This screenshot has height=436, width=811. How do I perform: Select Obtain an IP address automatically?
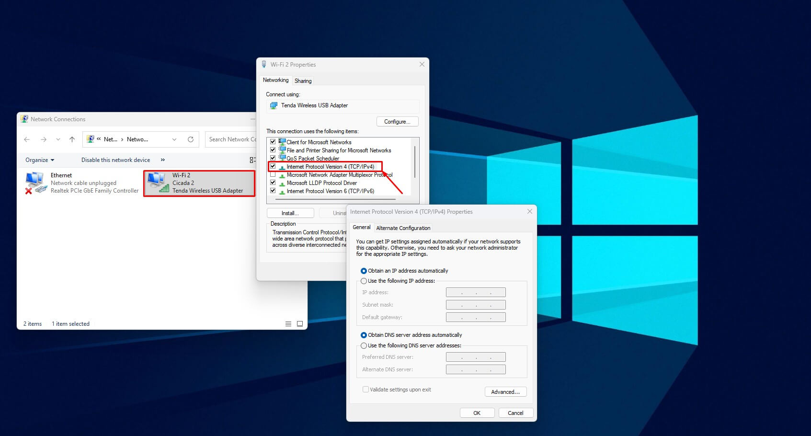click(364, 271)
